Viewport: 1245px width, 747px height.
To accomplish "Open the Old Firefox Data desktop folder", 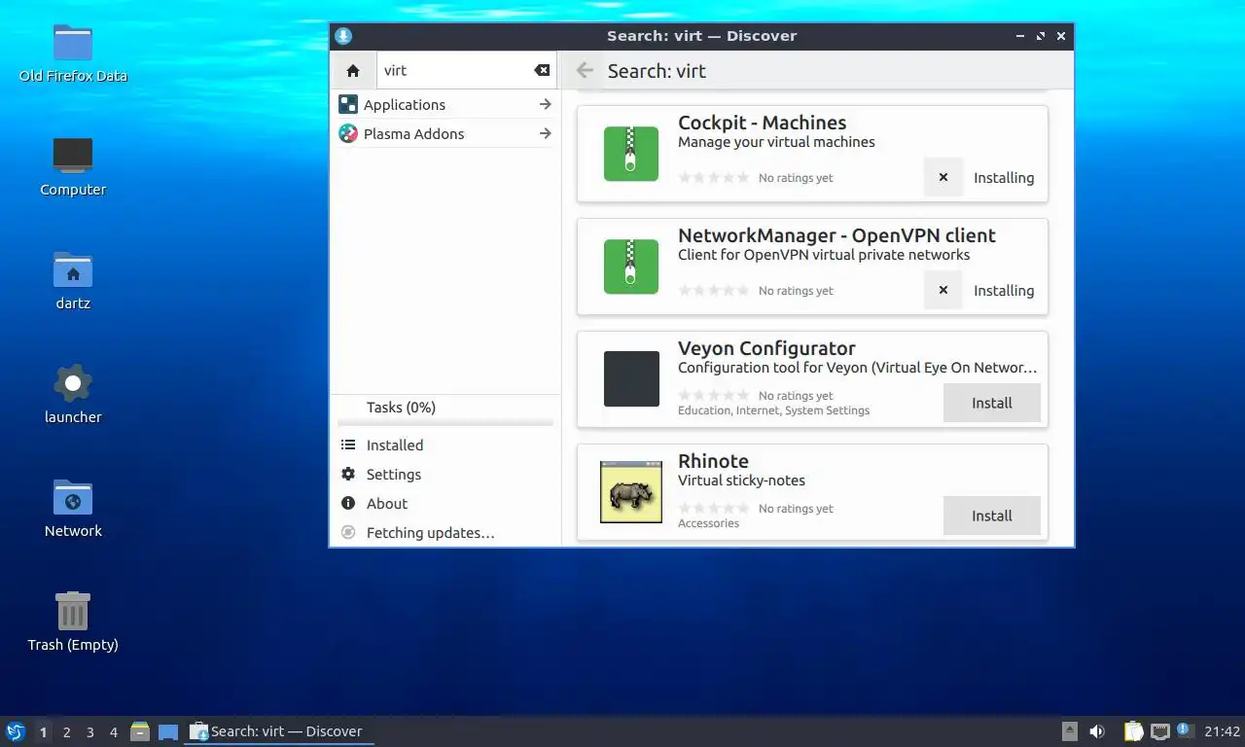I will click(73, 53).
